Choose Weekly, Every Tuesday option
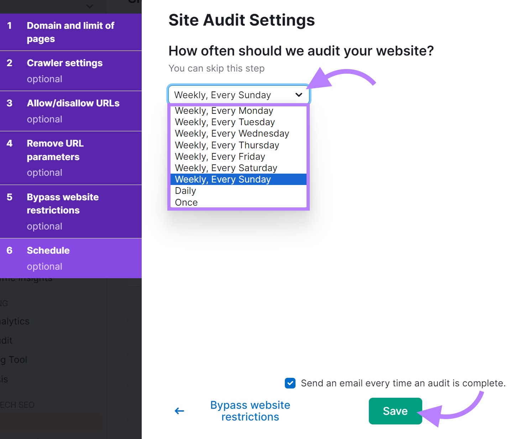The image size is (523, 439). [225, 122]
